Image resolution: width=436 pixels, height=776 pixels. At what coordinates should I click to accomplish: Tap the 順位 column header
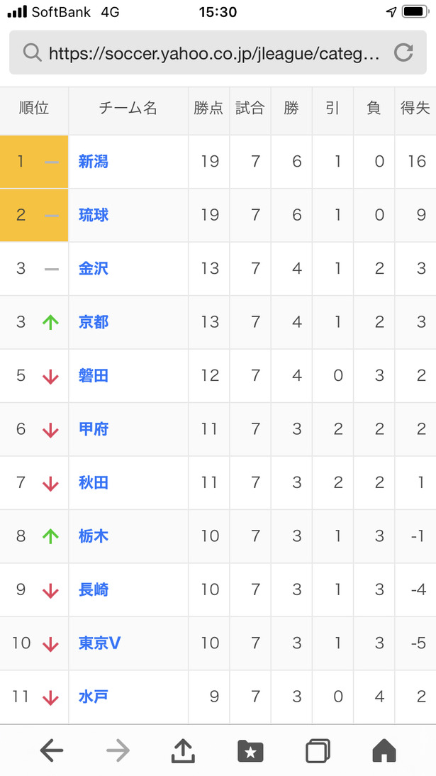point(34,108)
